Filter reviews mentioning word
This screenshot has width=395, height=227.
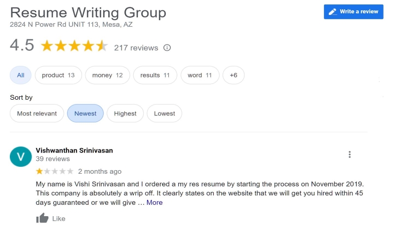tap(200, 75)
